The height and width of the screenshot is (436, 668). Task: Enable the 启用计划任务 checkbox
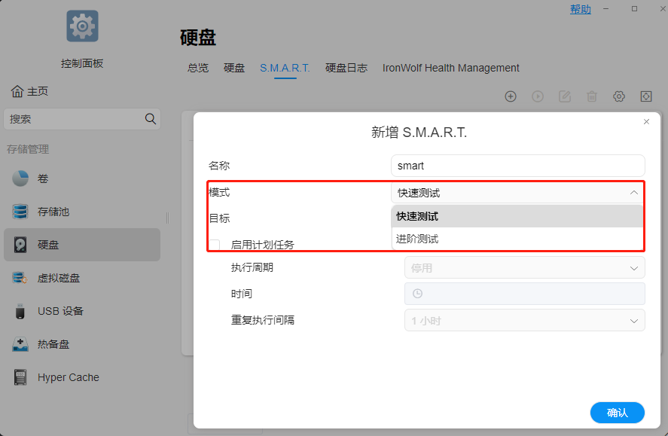click(215, 245)
